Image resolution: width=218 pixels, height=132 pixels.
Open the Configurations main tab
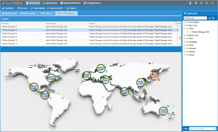click(x=92, y=3)
